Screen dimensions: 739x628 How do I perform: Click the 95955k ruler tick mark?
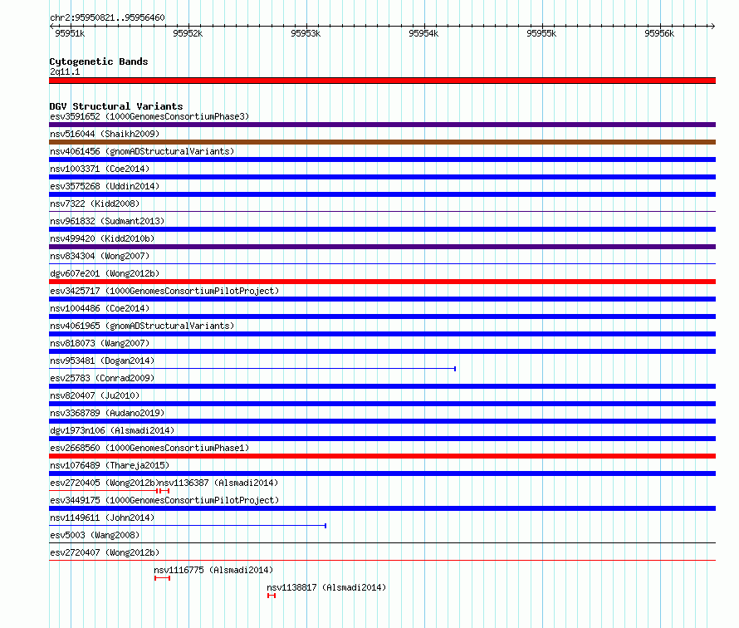pos(542,26)
